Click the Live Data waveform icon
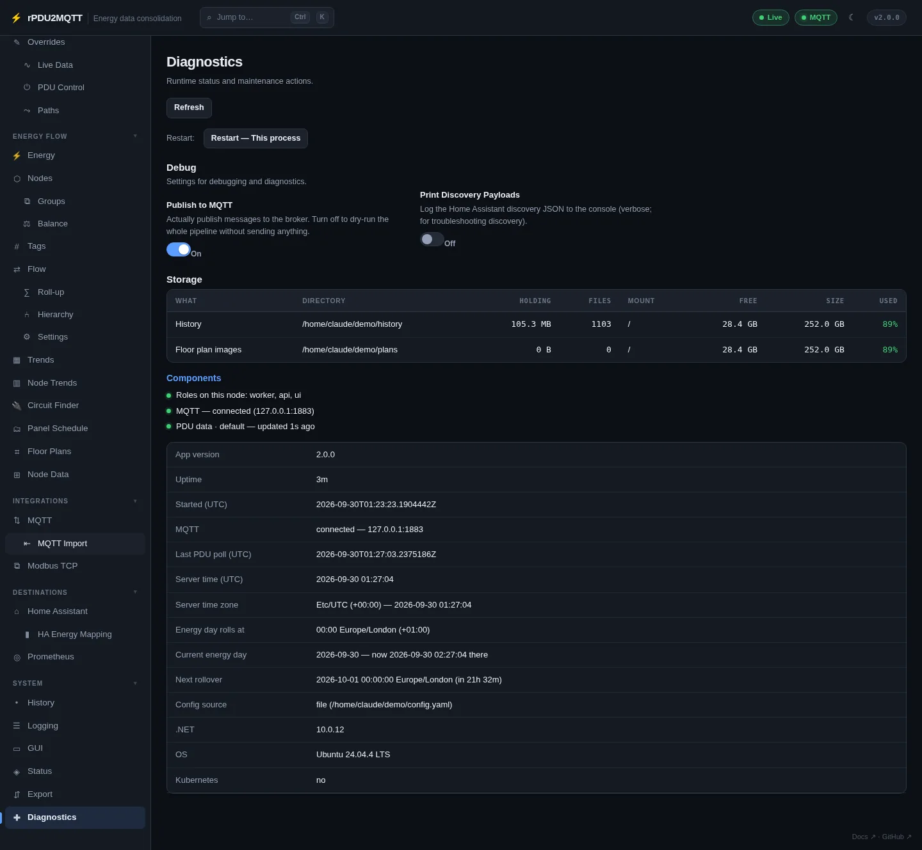Image resolution: width=922 pixels, height=850 pixels. [x=27, y=65]
